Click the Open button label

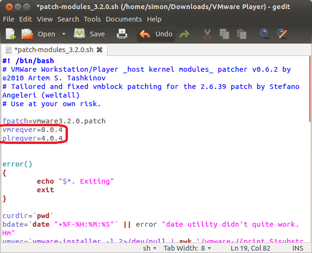click(x=46, y=34)
